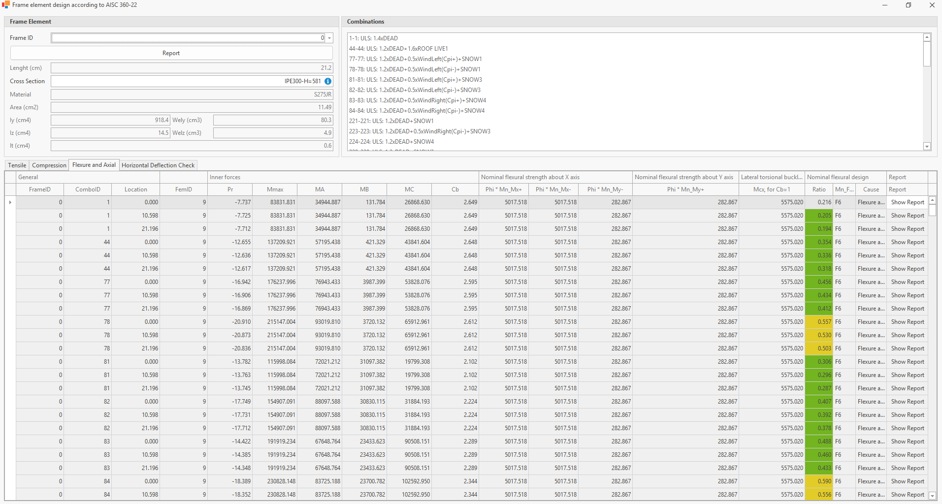Click the green 0.205 ratio cell
Screen dimensions: 942x504
819,216
